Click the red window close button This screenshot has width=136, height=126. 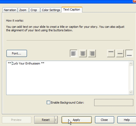coord(135,1)
